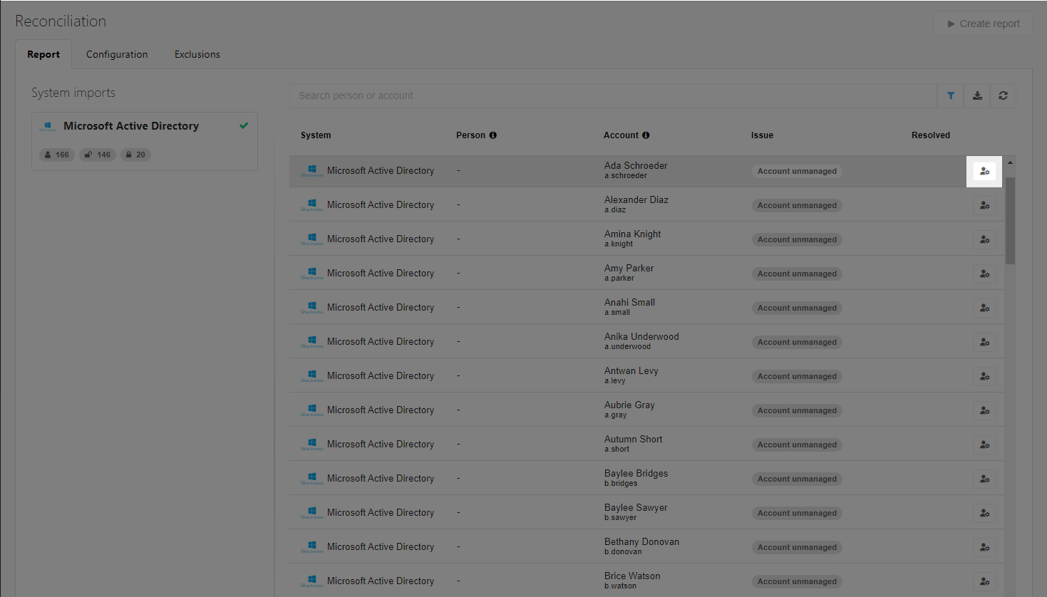Viewport: 1047px width, 597px height.
Task: Select the Baylee Sawyer account name
Action: pos(636,507)
